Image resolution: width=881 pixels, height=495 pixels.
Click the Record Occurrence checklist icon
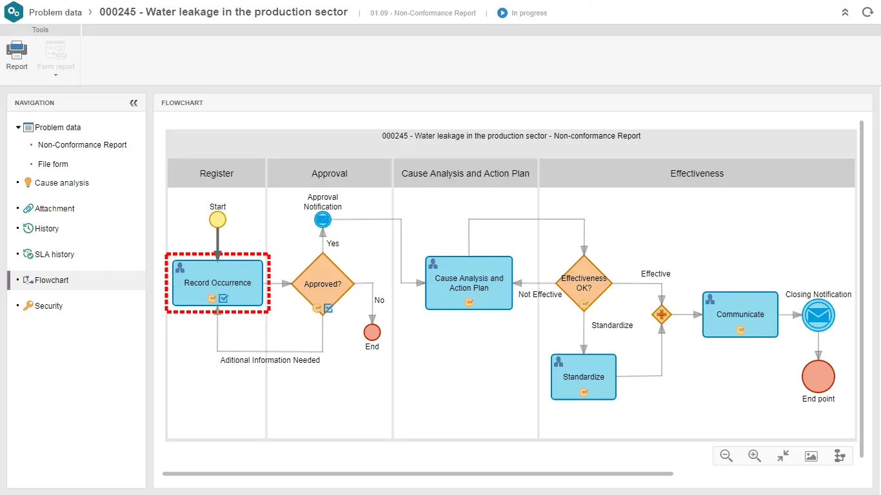pos(223,298)
